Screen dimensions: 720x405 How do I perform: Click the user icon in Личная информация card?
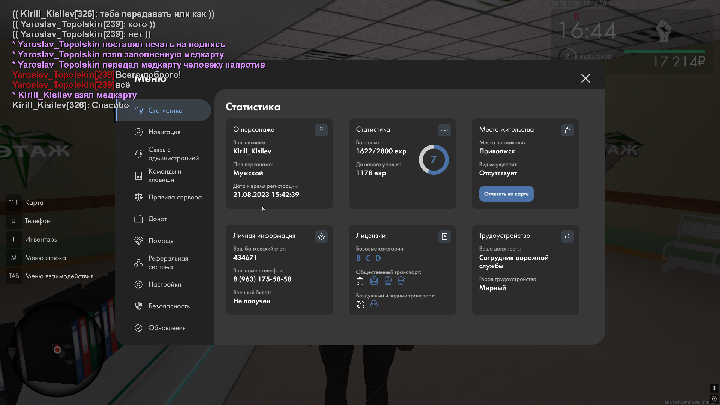click(321, 237)
